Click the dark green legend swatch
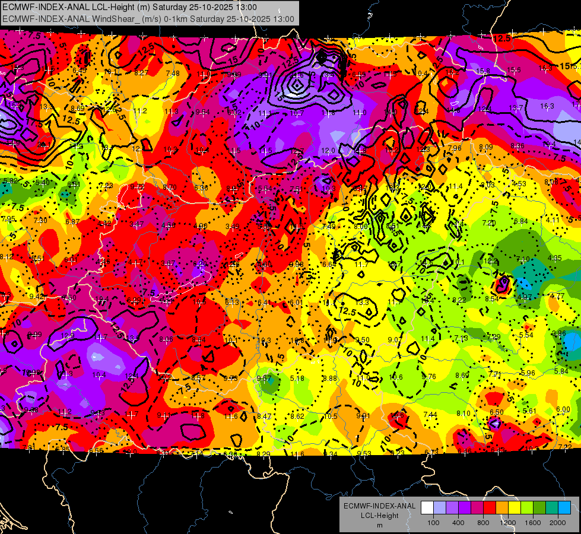Screen dimensions: 581x534 click(x=539, y=508)
